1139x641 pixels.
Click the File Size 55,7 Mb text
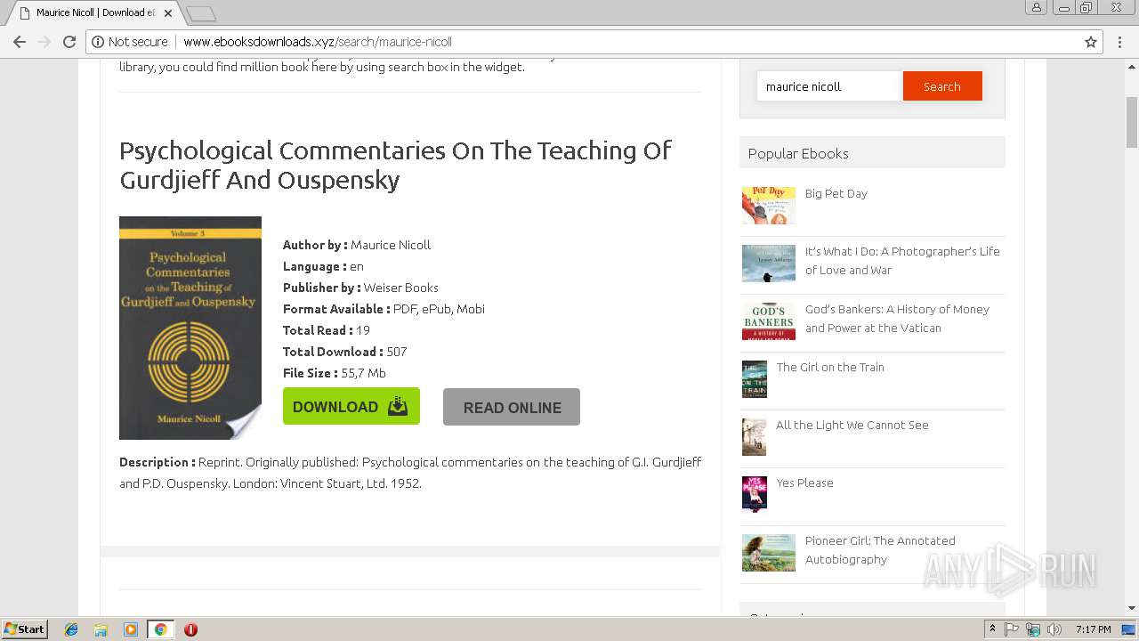coord(335,373)
